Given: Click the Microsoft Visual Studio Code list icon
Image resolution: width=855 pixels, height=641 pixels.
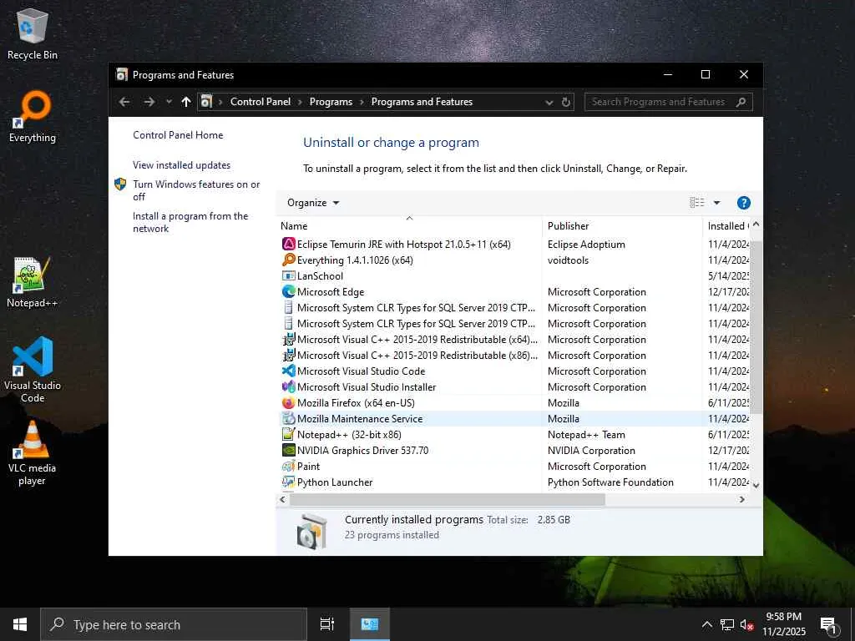Looking at the screenshot, I should [x=288, y=371].
